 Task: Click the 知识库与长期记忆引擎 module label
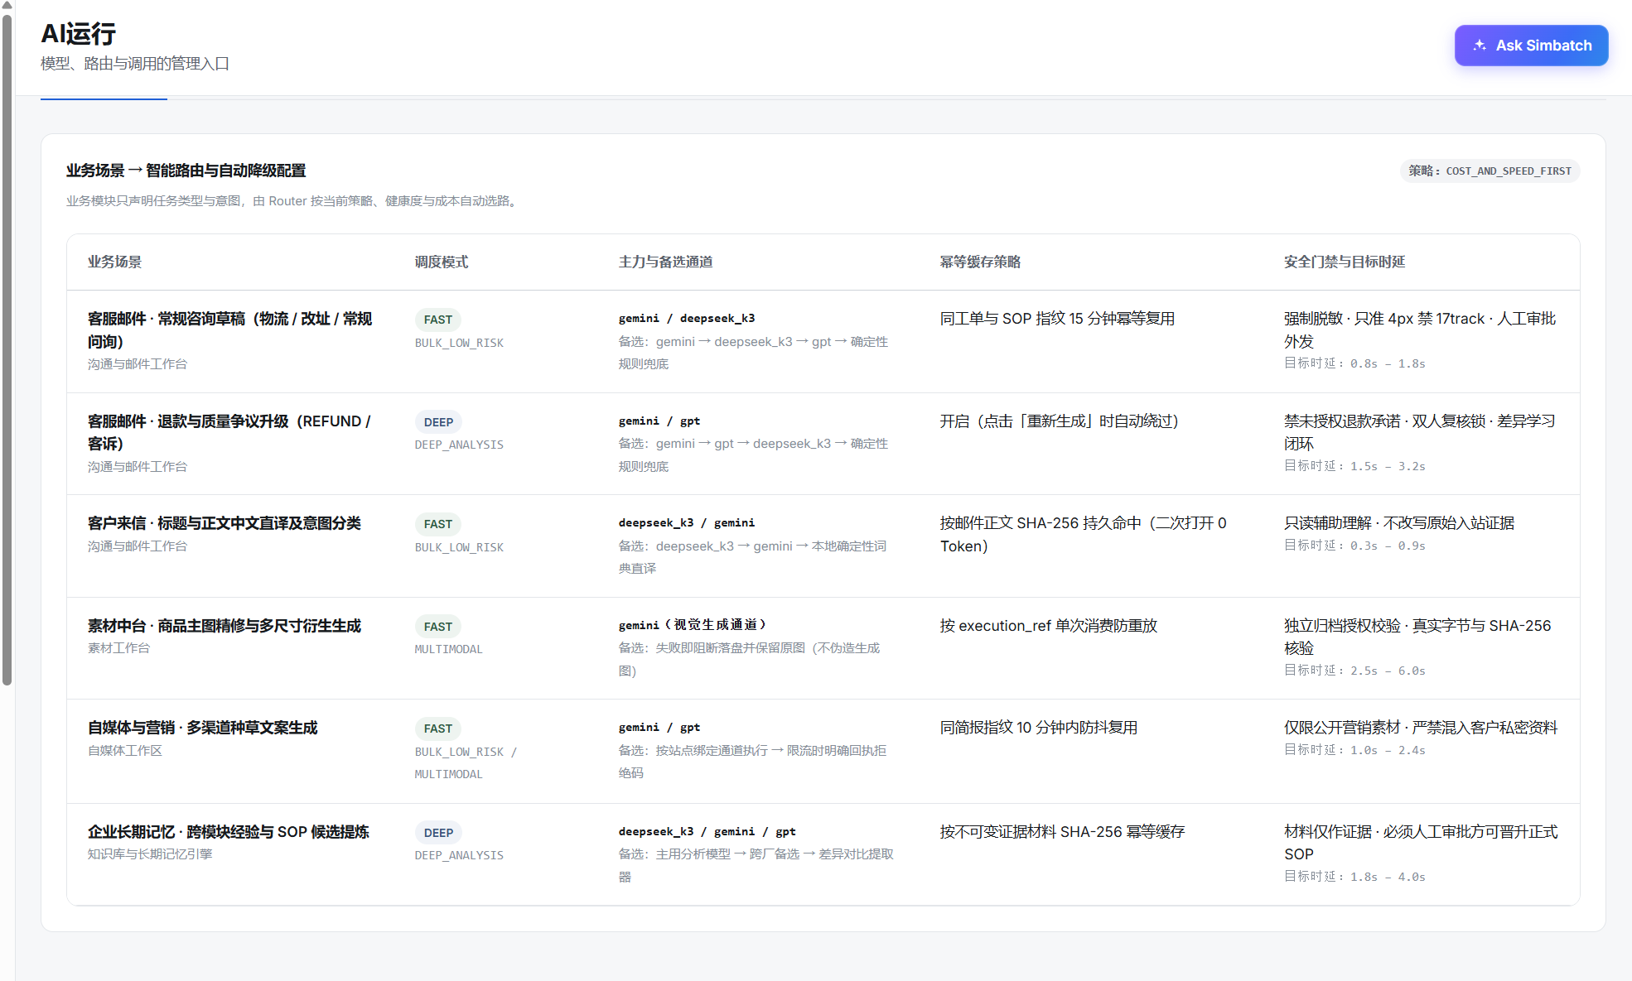pos(150,854)
